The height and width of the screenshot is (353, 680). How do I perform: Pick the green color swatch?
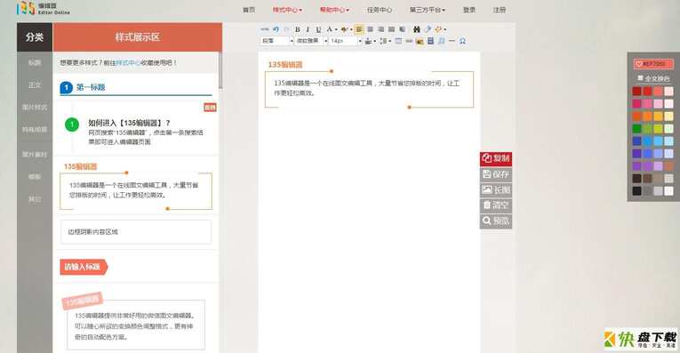tap(636, 128)
